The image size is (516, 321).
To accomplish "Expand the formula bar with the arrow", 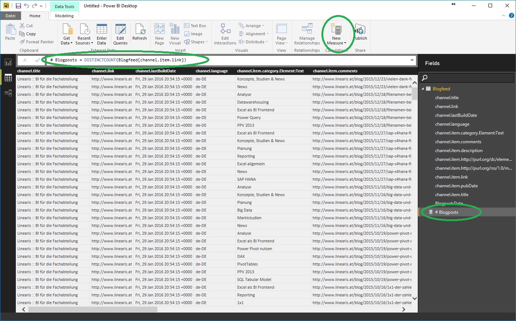I will coord(412,60).
